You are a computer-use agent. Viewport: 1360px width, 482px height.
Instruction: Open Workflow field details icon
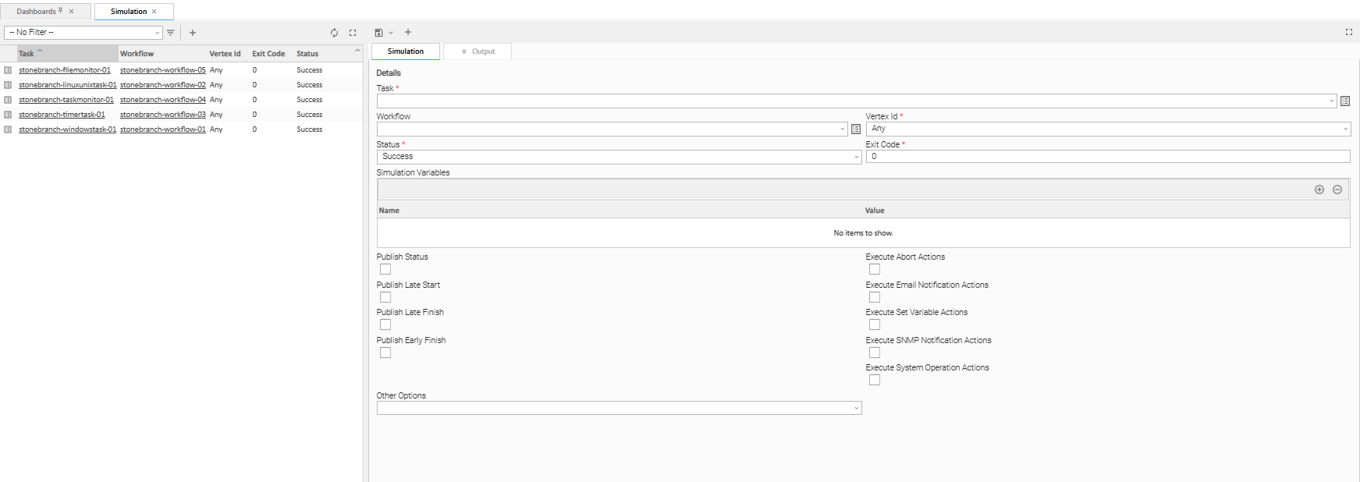click(856, 129)
